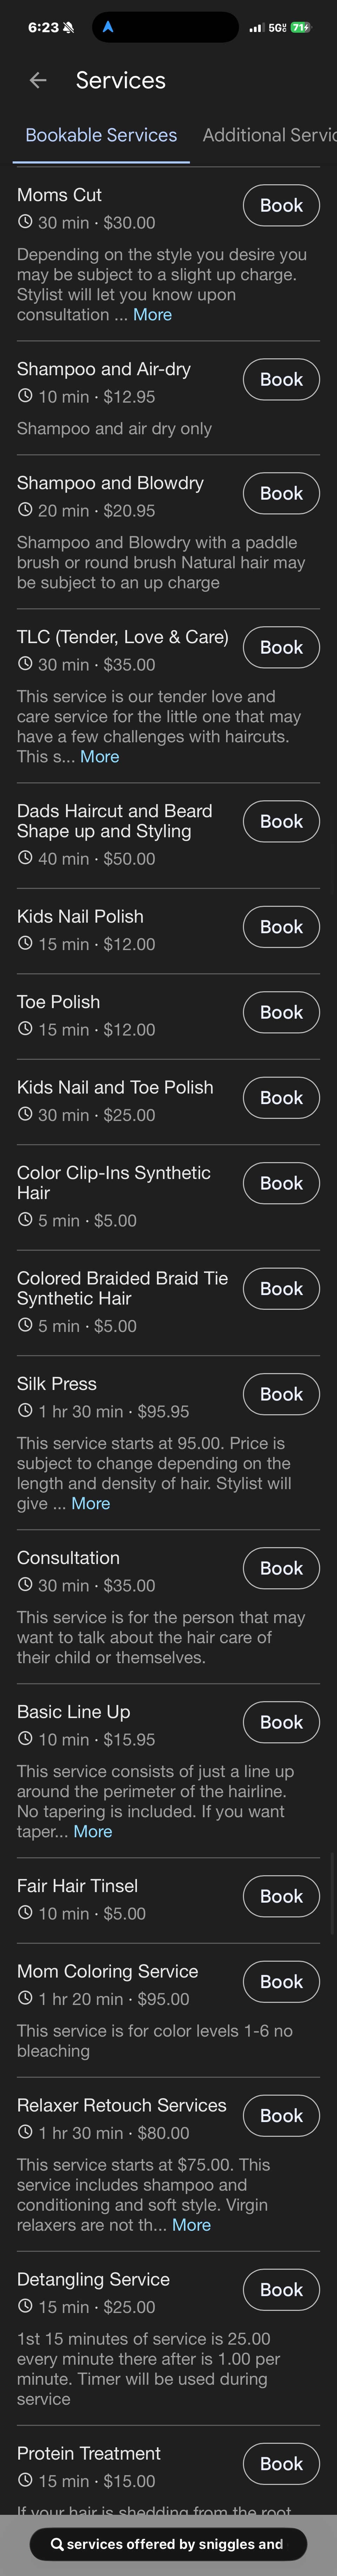Screen dimensions: 337x2576
Task: Book the Mom Coloring Service
Action: click(x=281, y=1982)
